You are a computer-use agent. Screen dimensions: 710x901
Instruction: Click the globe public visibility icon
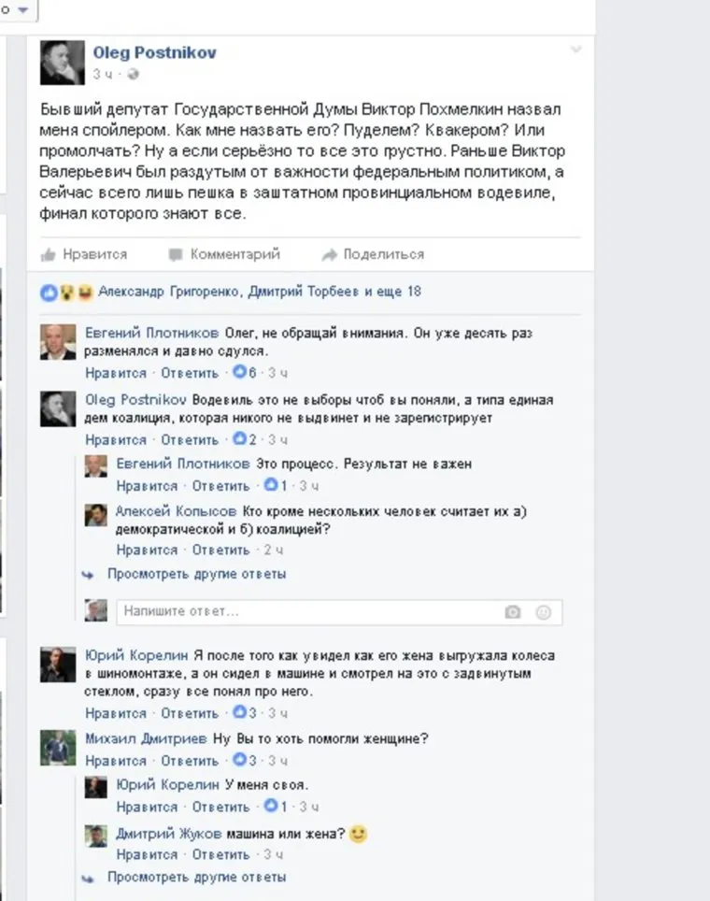[x=133, y=74]
